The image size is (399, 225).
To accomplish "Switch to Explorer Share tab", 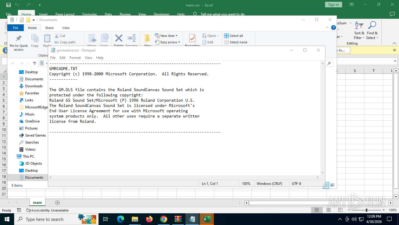I will click(49, 28).
